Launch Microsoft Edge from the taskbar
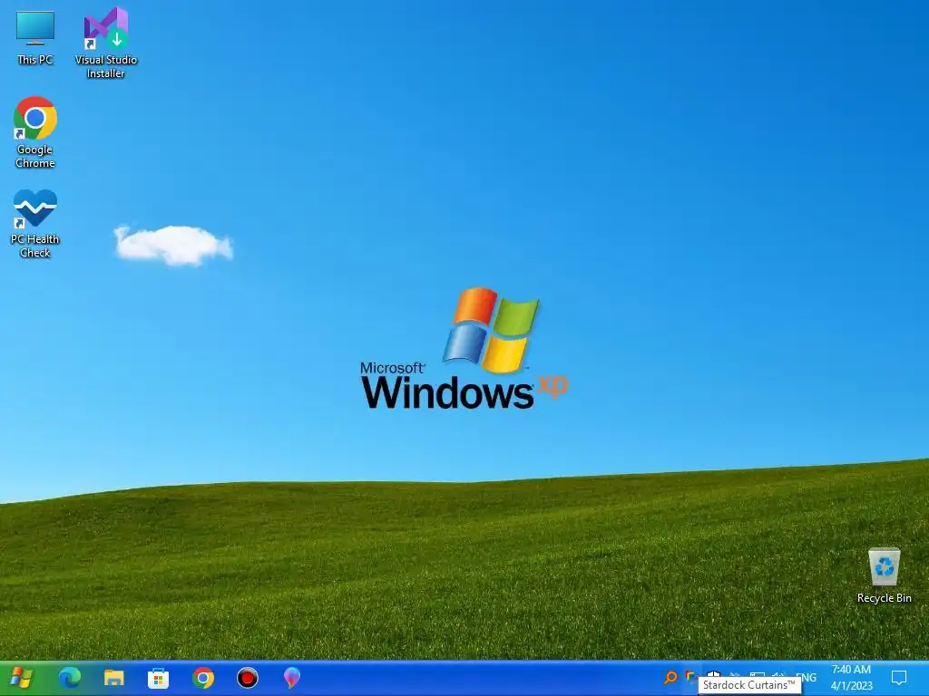This screenshot has height=696, width=929. [x=70, y=678]
